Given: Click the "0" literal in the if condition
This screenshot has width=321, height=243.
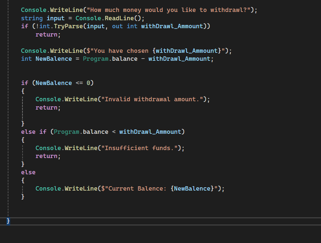Looking at the screenshot, I should pyautogui.click(x=88, y=83).
